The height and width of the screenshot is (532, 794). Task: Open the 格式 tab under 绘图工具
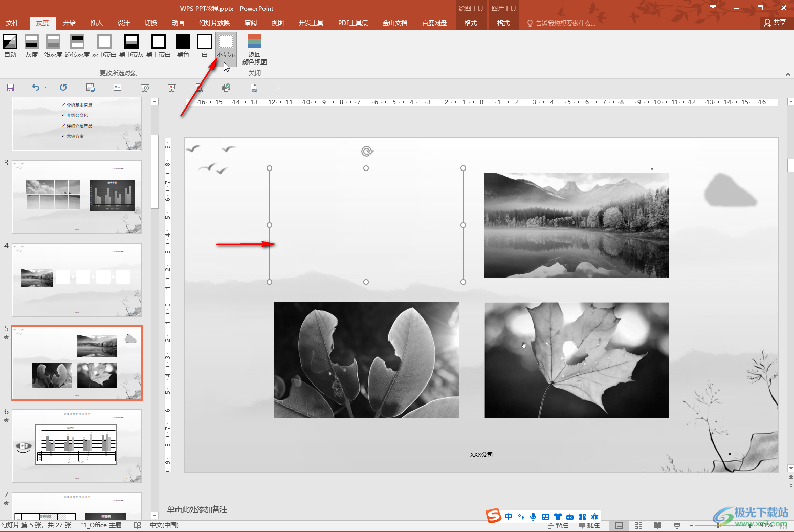tap(471, 23)
